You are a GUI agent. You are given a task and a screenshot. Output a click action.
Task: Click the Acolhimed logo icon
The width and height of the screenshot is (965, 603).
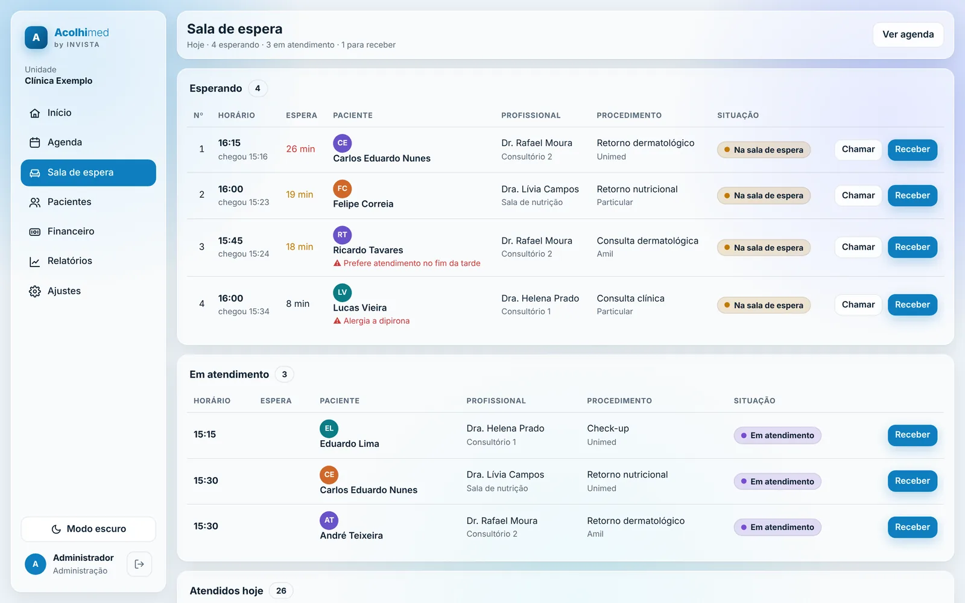coord(36,37)
